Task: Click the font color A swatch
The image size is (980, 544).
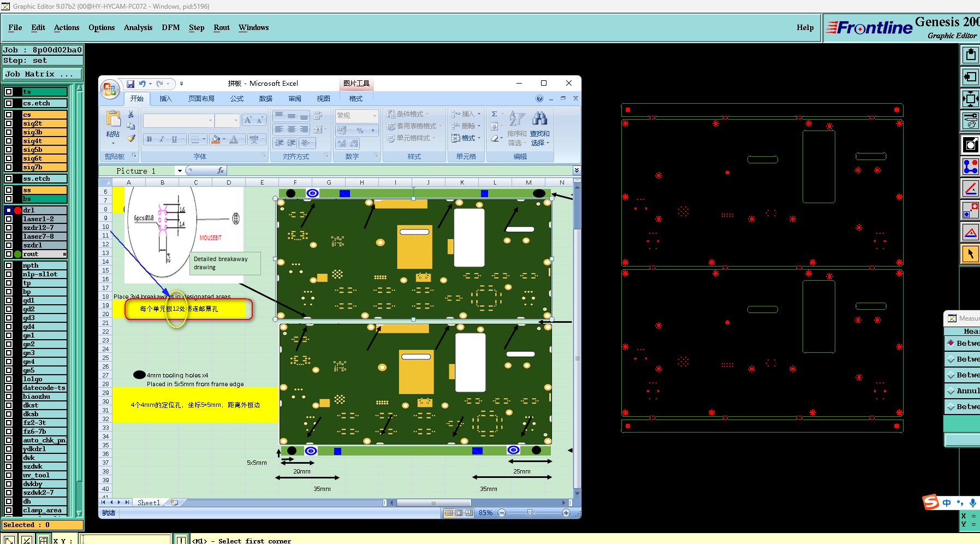Action: 234,139
